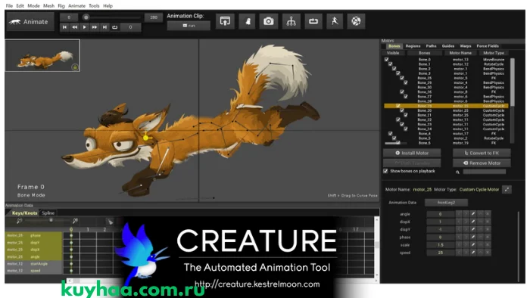Screen dimensions: 530x298
Task: Click the frame position slider handle
Action: (x=86, y=17)
